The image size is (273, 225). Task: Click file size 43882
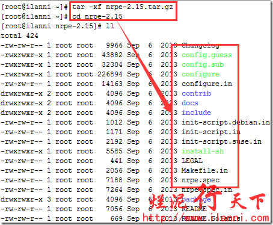tap(112, 55)
